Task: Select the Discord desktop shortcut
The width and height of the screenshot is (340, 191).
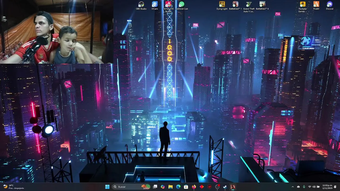Action: pos(330,6)
